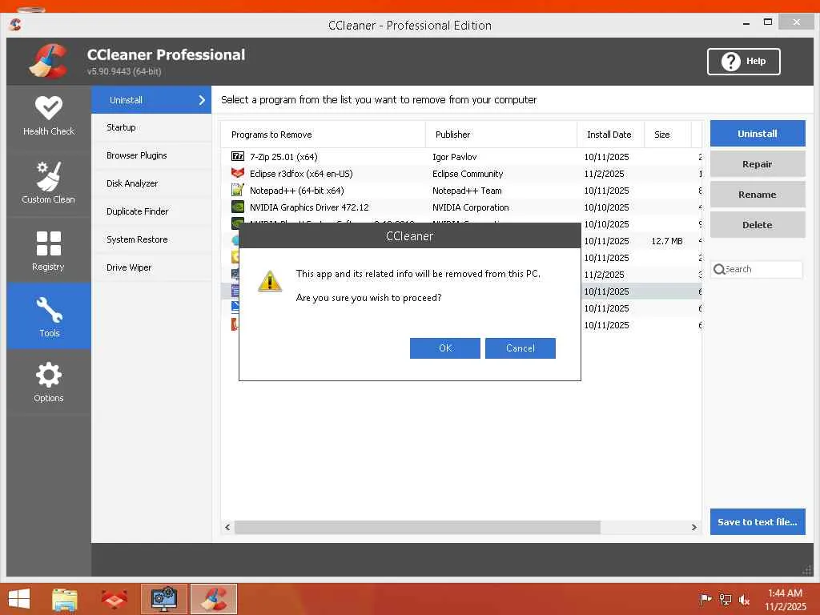Click the network tray icon

tap(726, 599)
